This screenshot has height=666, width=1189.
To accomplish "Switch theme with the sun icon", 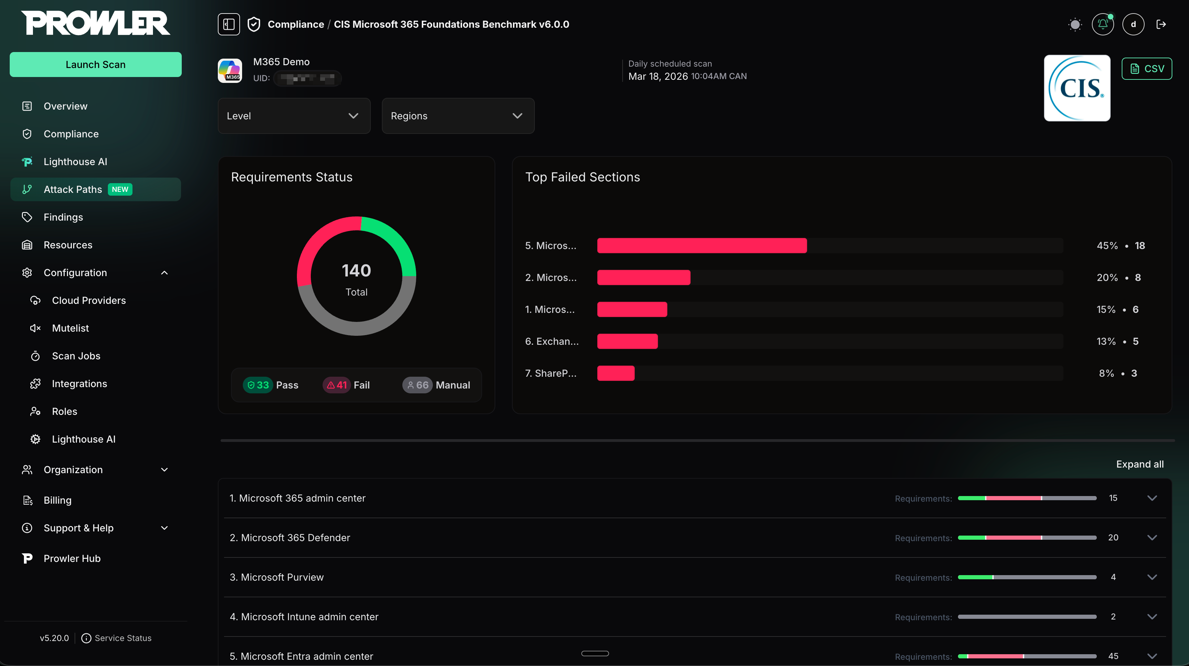I will point(1075,24).
